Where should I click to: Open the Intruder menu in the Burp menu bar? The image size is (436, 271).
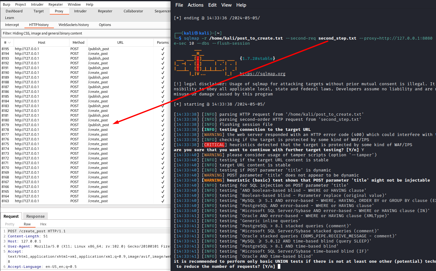click(x=37, y=4)
